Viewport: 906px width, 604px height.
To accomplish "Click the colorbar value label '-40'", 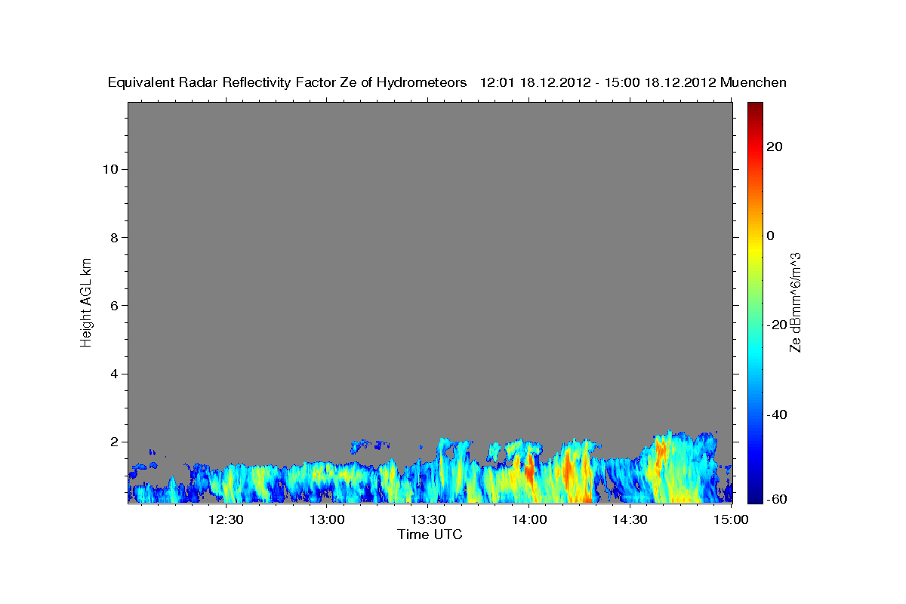I will [776, 414].
